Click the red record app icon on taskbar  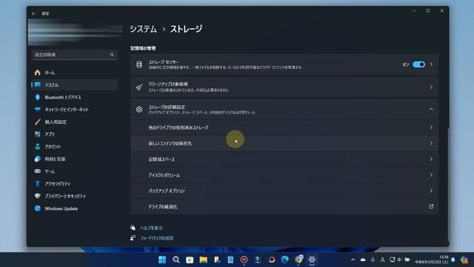(244, 260)
